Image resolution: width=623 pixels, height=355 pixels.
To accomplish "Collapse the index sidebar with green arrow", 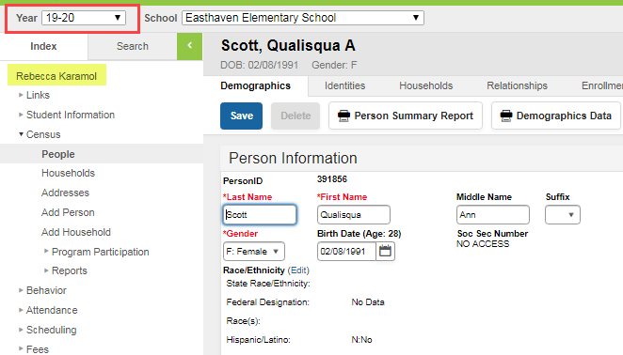I will pos(189,46).
